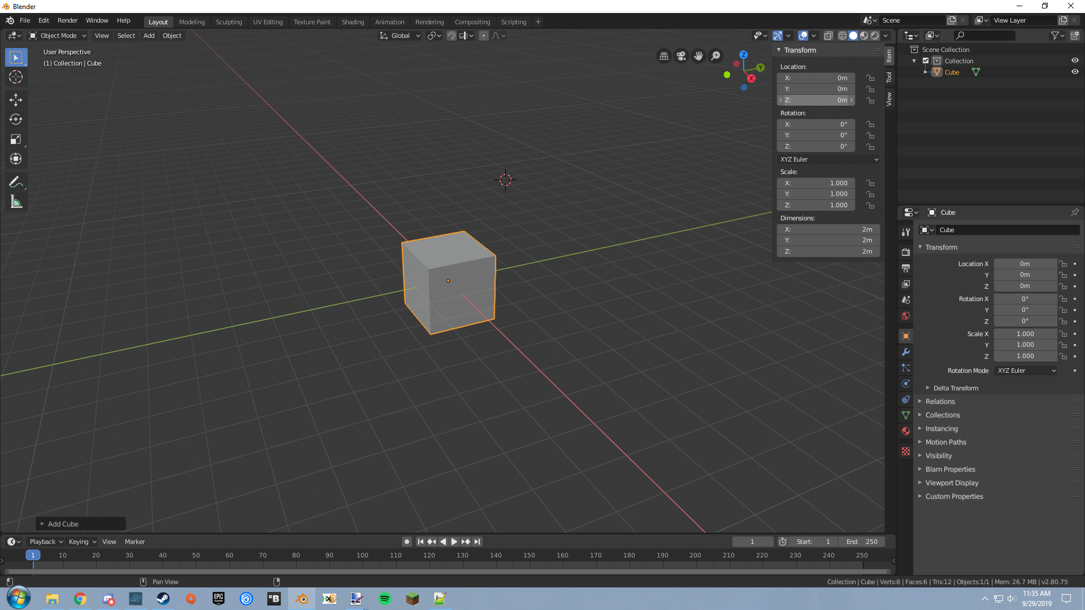Open the Material properties tab
The image size is (1085, 610).
coord(906,431)
